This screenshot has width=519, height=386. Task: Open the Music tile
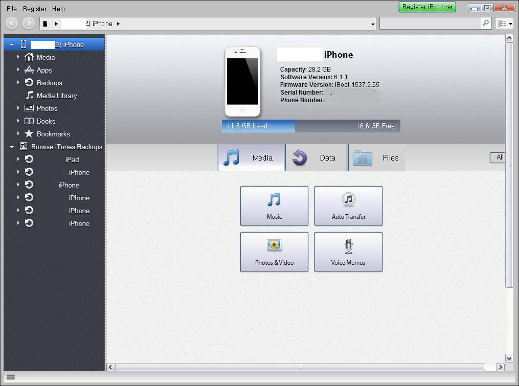click(274, 206)
